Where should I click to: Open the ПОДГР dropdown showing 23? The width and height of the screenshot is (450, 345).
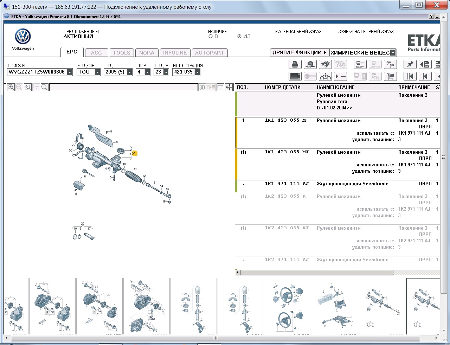(166, 72)
